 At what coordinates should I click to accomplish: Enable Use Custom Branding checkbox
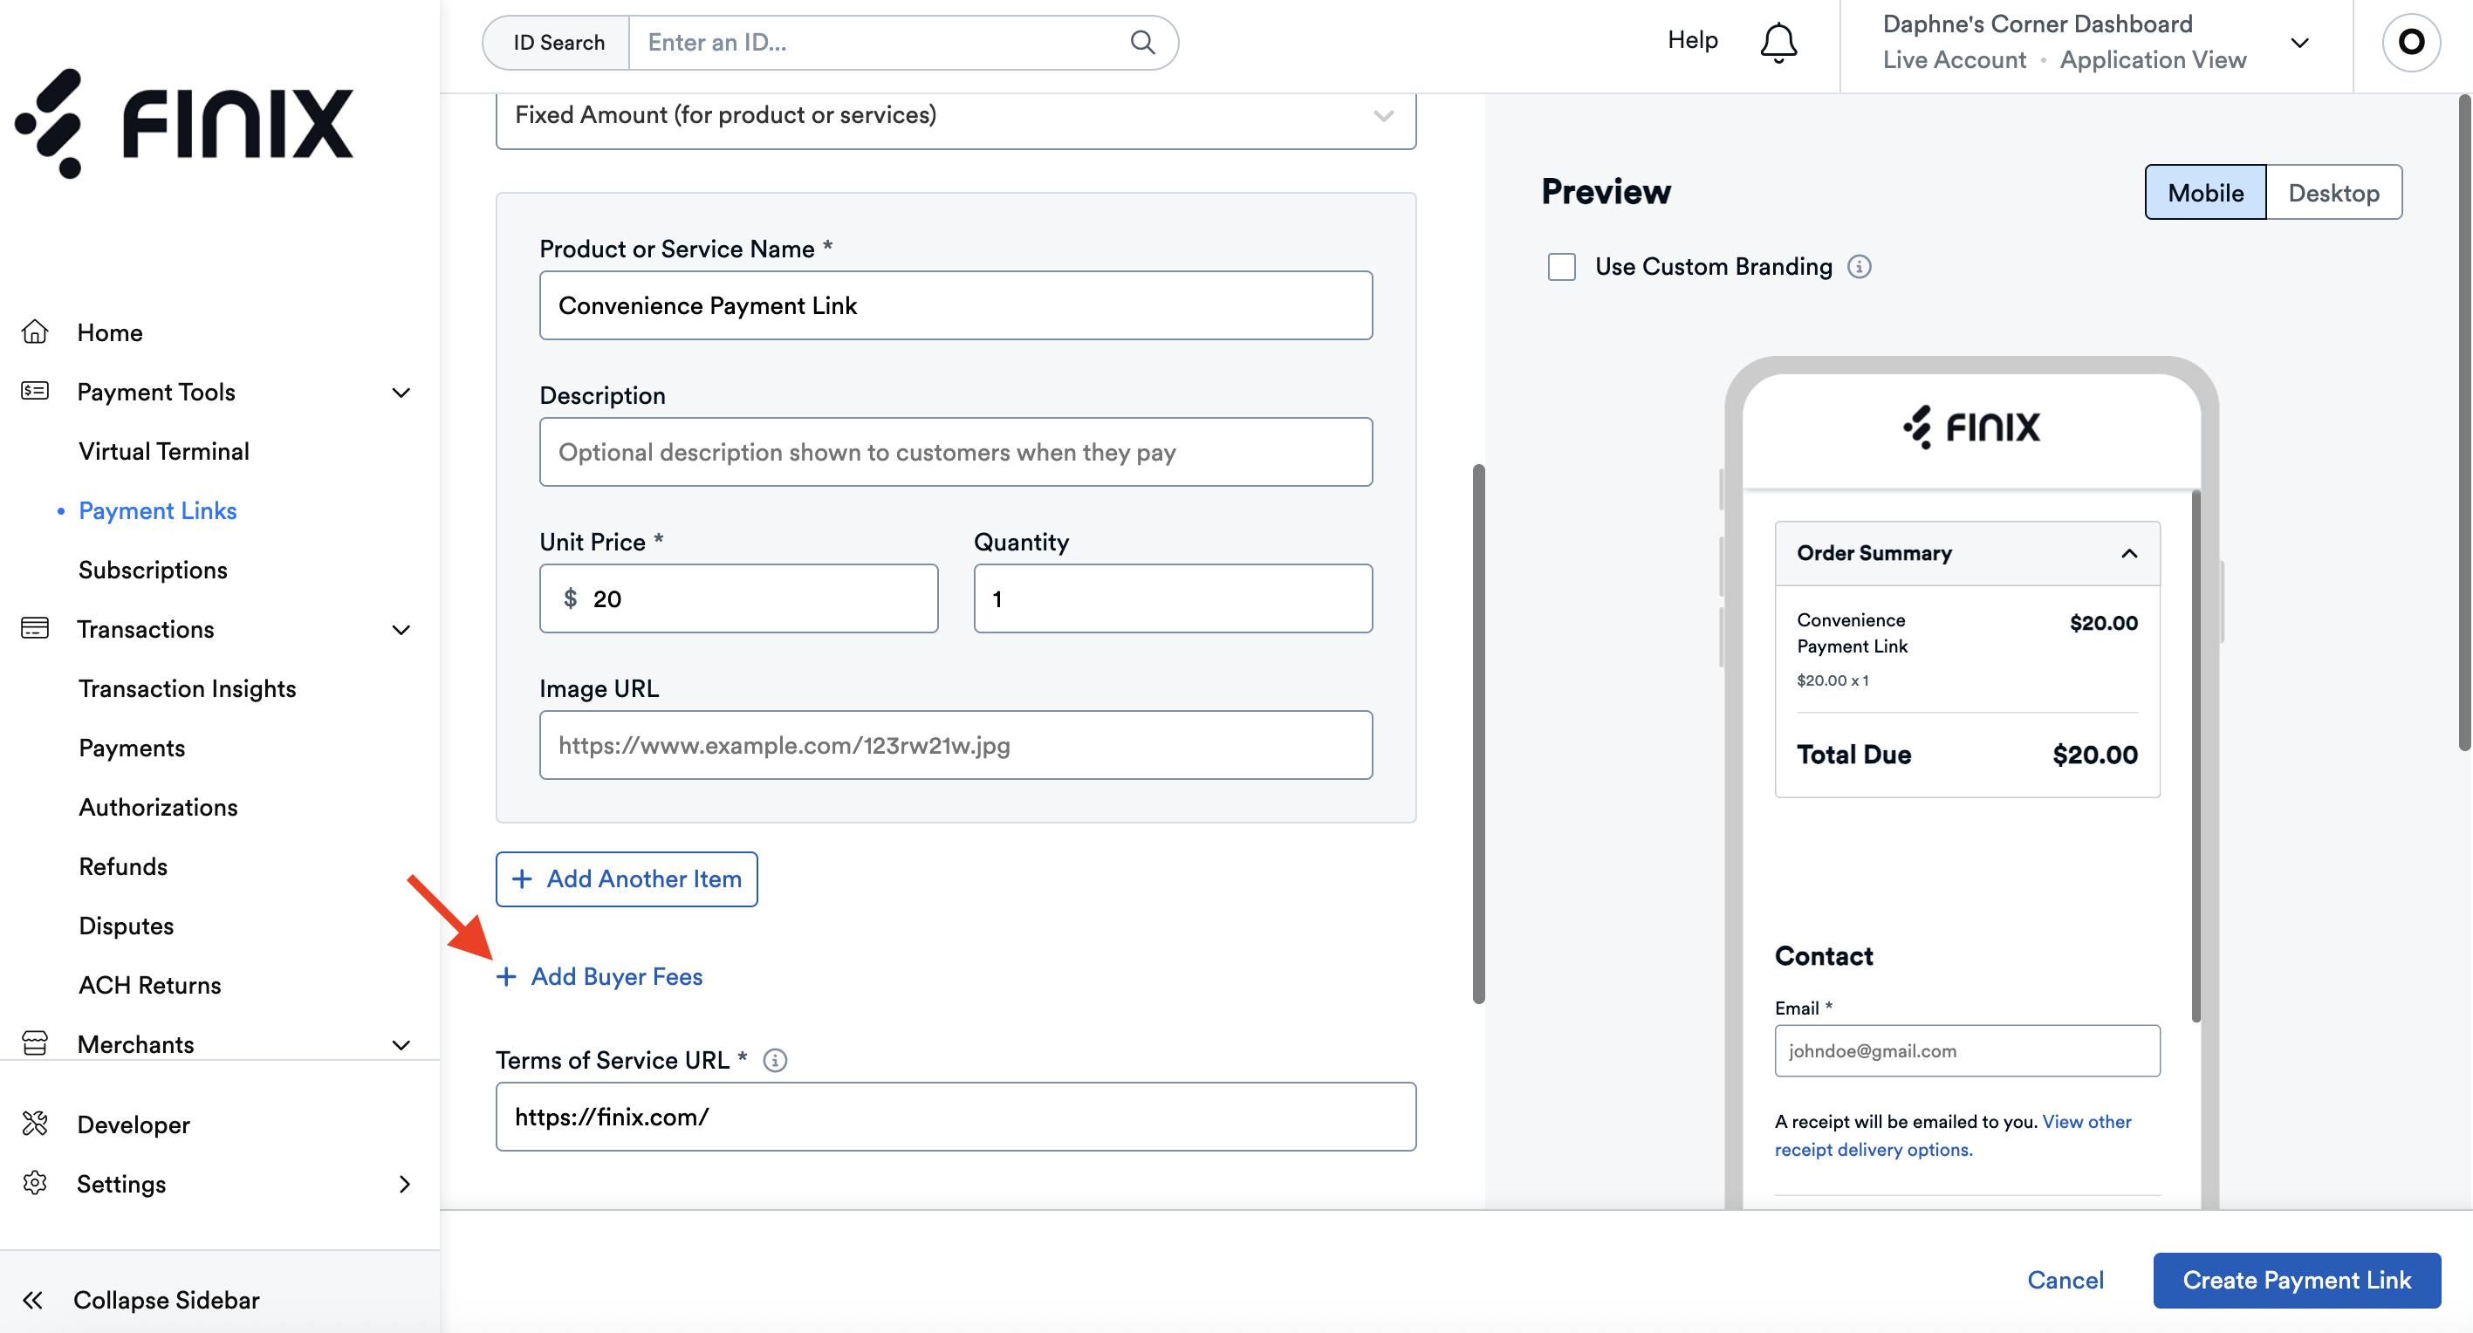coord(1562,266)
